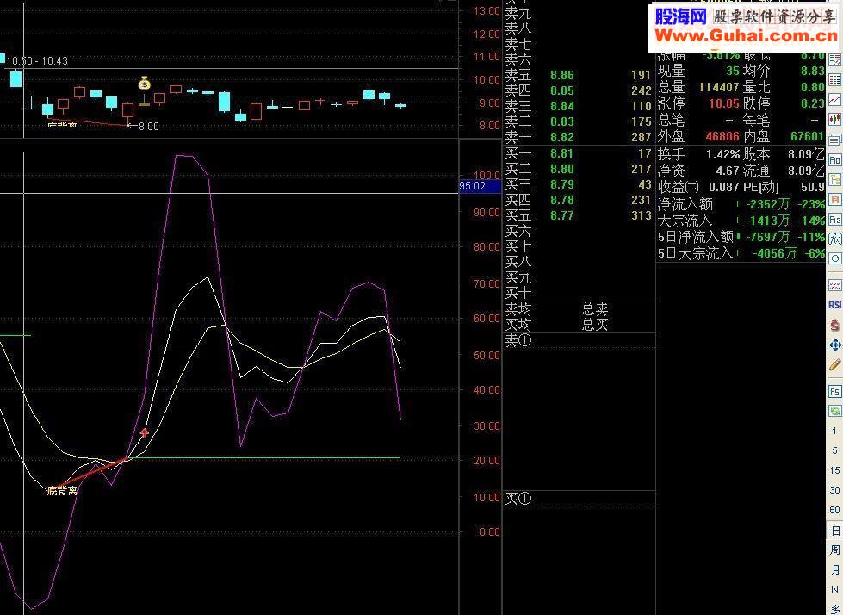This screenshot has height=615, width=843.
Task: Click 卖四 price 8.85
Action: tap(561, 90)
